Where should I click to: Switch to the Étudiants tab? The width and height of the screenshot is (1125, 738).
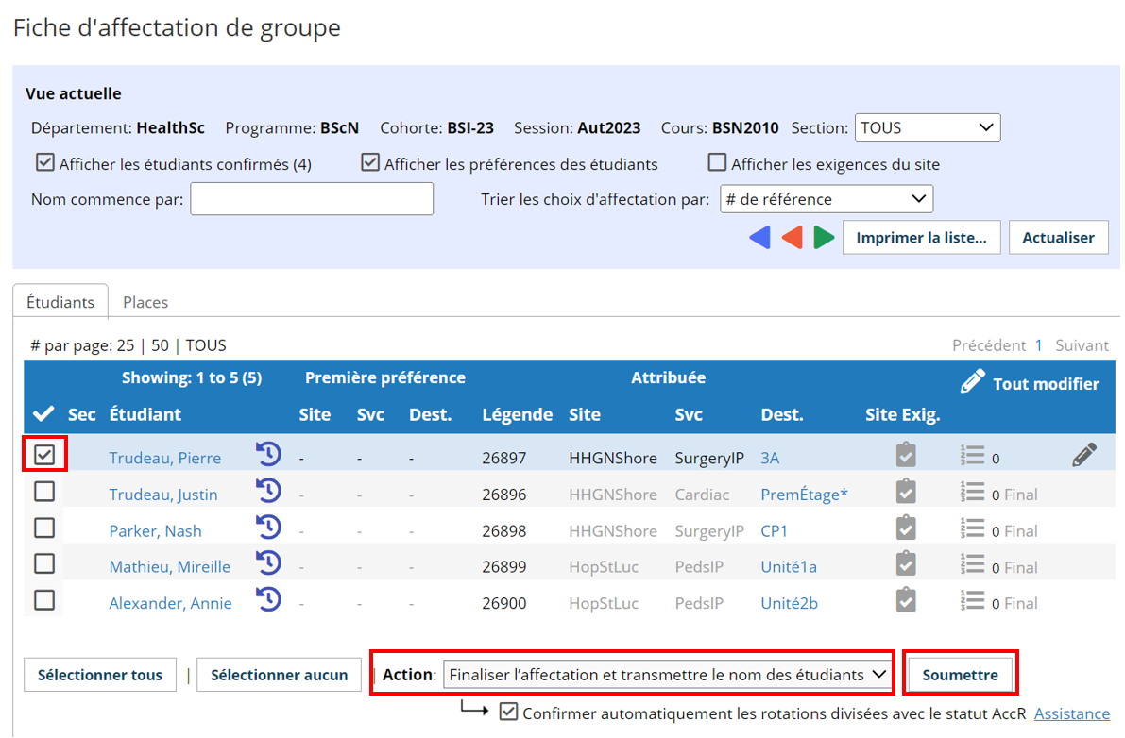60,302
